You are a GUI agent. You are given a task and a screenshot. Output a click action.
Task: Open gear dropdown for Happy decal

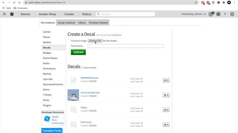point(166,110)
